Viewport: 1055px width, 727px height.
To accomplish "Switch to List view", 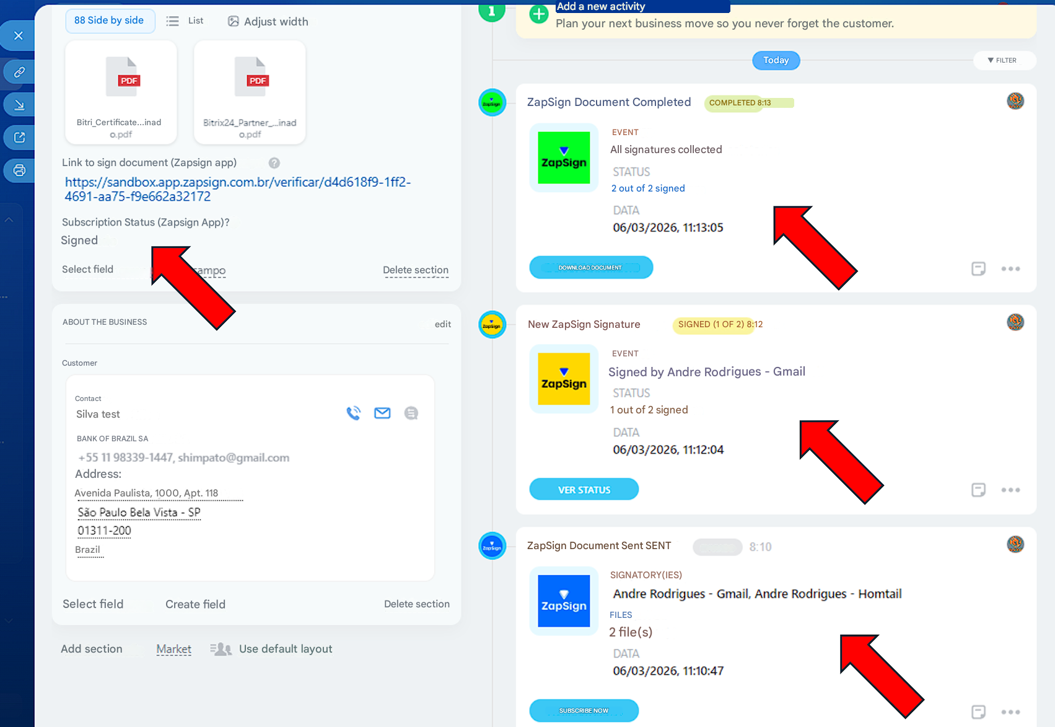I will pos(185,21).
